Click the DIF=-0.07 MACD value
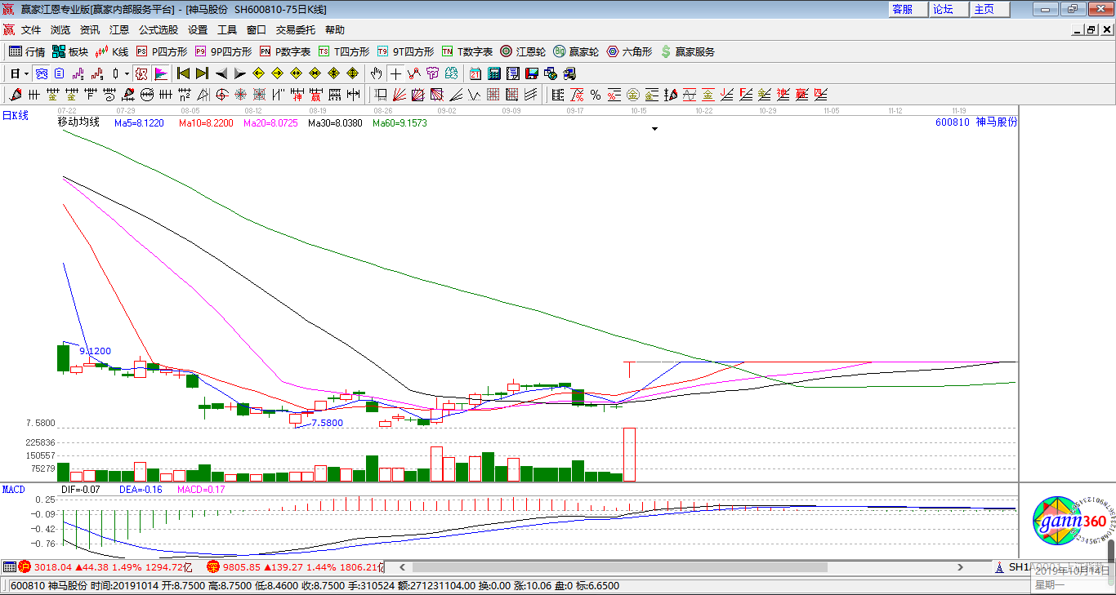 (x=81, y=490)
